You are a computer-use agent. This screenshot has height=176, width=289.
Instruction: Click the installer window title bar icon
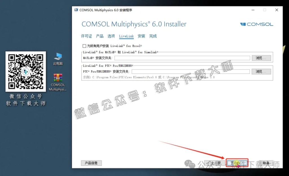click(x=76, y=10)
